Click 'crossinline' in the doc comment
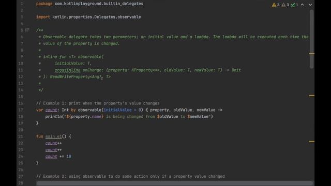 pyautogui.click(x=68, y=70)
